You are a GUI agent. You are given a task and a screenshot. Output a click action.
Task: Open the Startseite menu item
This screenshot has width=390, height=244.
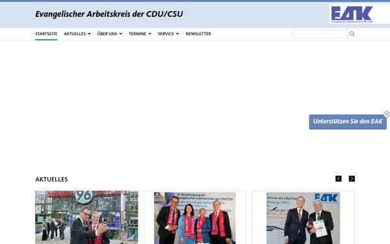pos(46,34)
